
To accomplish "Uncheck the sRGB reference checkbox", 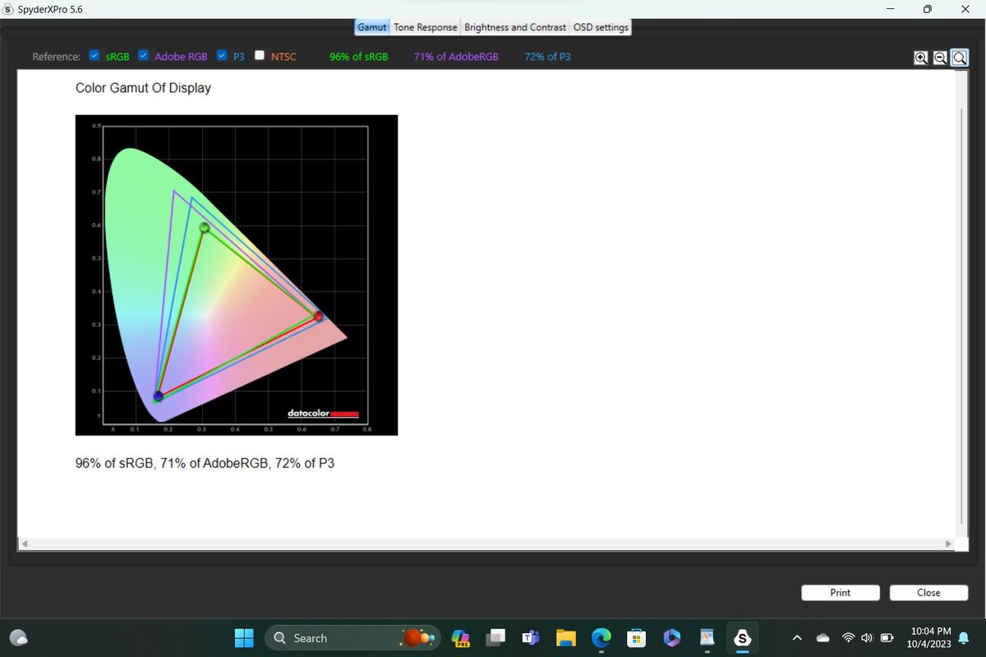I will coord(94,56).
